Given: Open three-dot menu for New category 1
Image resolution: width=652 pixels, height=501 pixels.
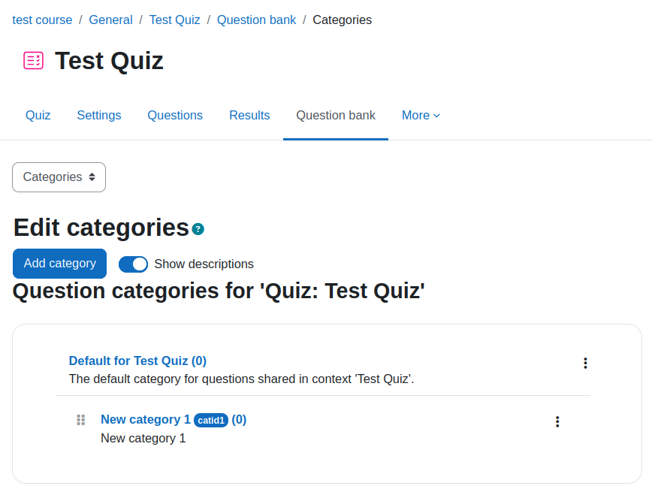Looking at the screenshot, I should pyautogui.click(x=557, y=421).
